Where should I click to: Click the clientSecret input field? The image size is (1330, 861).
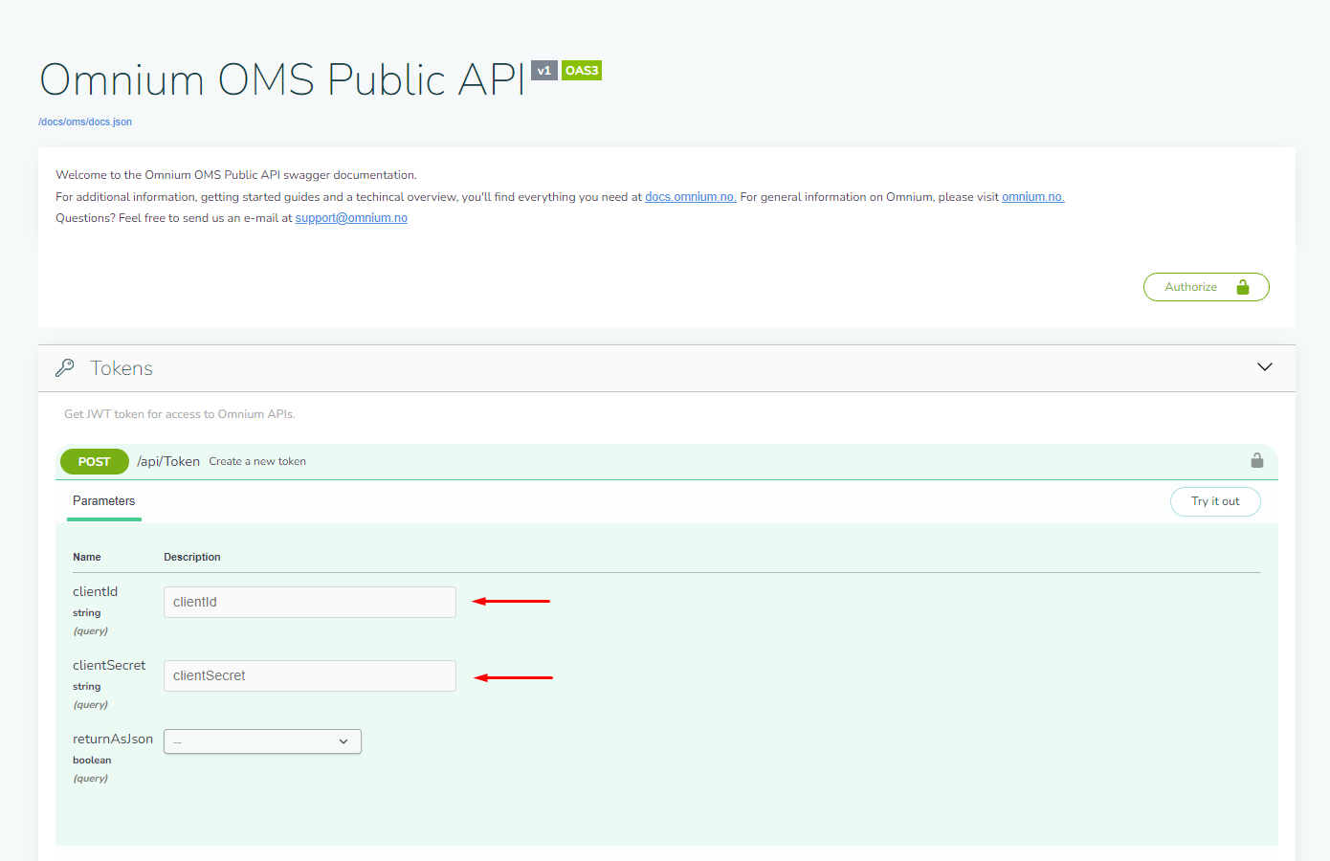click(x=310, y=675)
